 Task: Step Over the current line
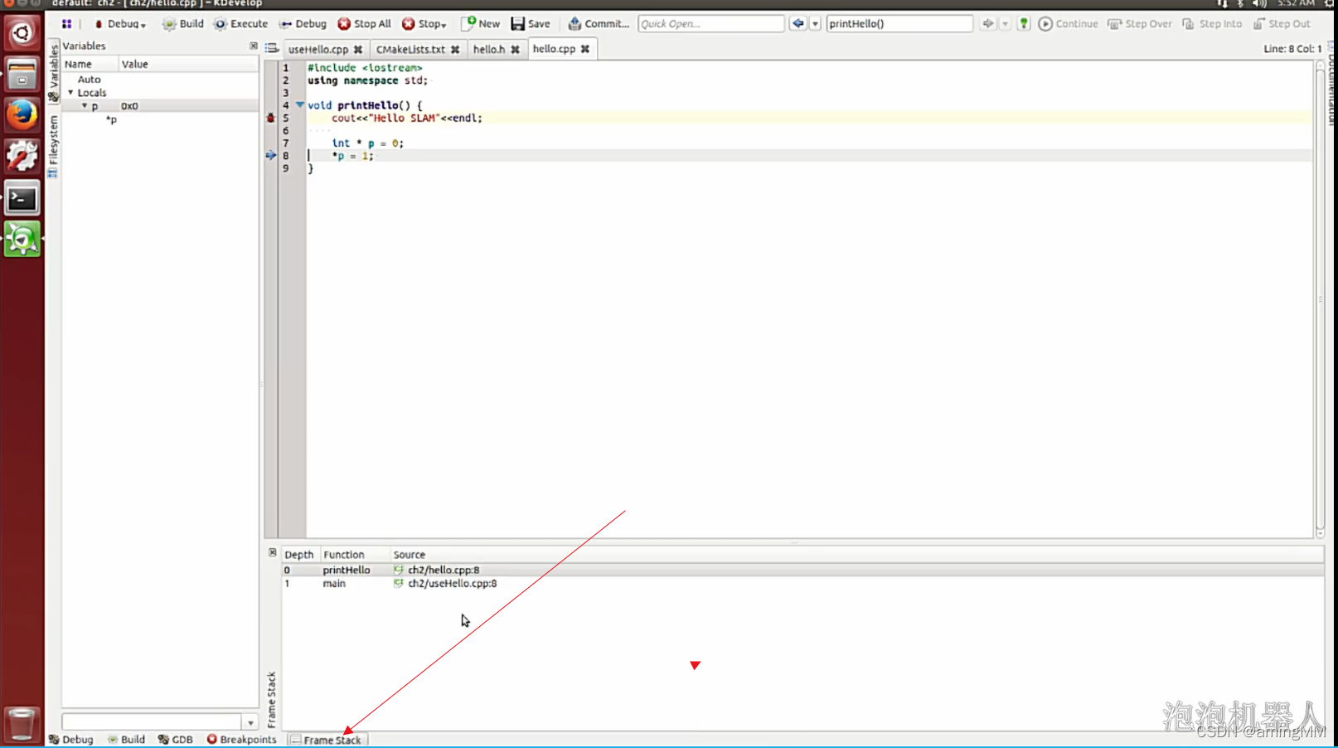tap(1140, 24)
